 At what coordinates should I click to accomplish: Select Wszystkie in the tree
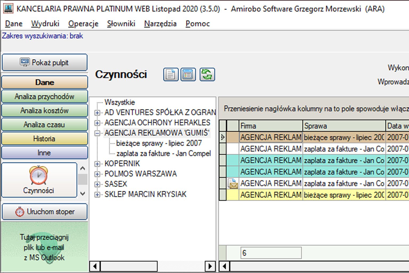click(120, 102)
